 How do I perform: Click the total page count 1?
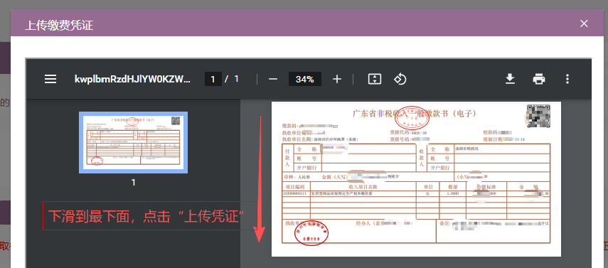[x=236, y=80]
